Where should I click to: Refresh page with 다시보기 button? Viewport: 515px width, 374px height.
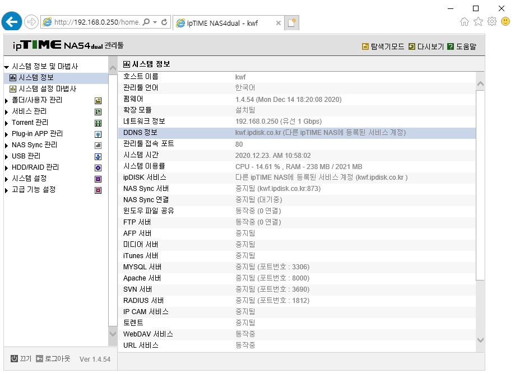[426, 46]
